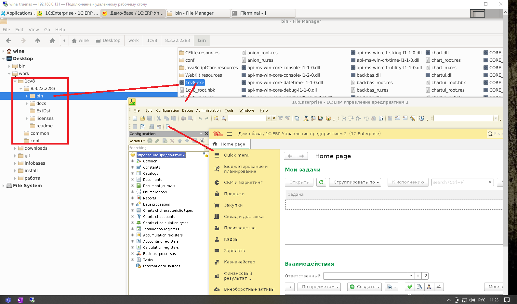Viewport: 517px width, 304px height.
Task: Click the Open file icon in Designer toolbar
Action: (x=142, y=118)
